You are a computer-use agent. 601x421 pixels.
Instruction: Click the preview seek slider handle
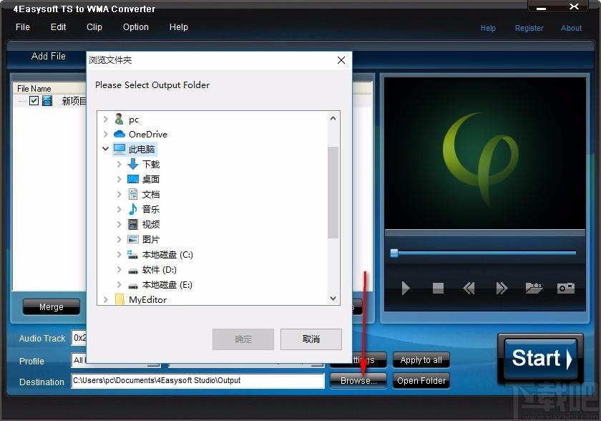click(394, 253)
